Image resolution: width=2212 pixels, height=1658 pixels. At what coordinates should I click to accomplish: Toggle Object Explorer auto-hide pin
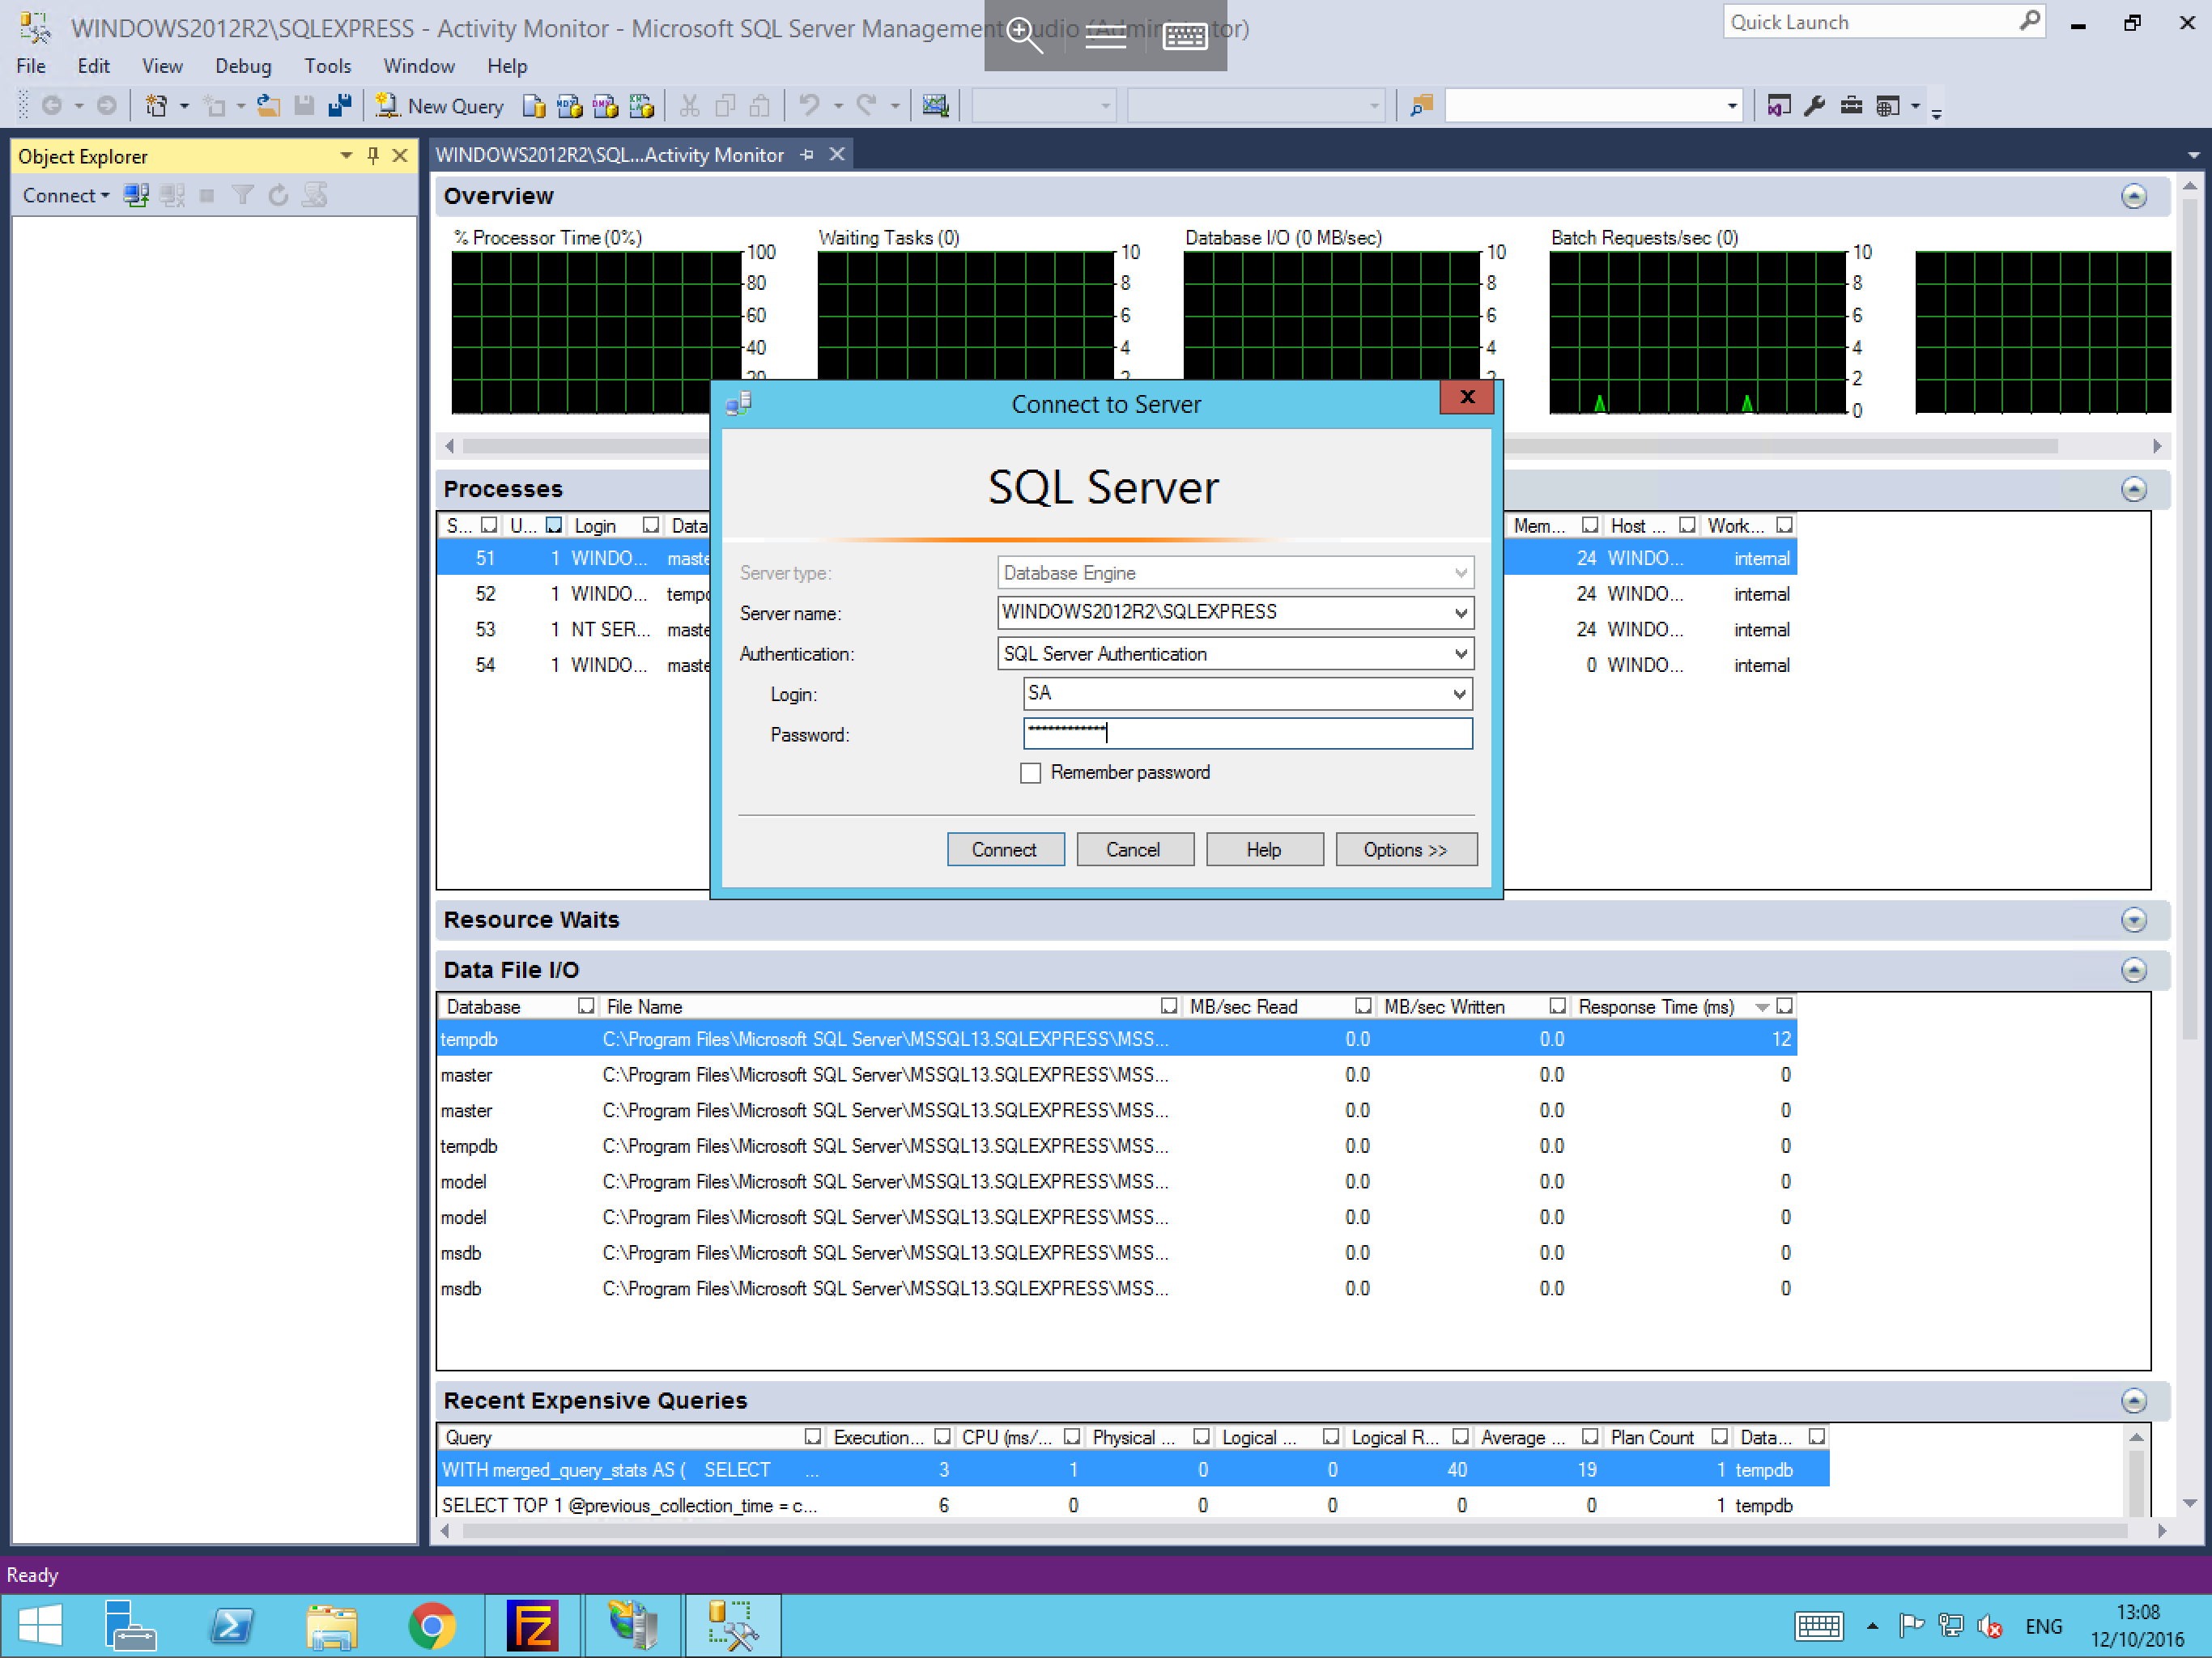point(373,156)
